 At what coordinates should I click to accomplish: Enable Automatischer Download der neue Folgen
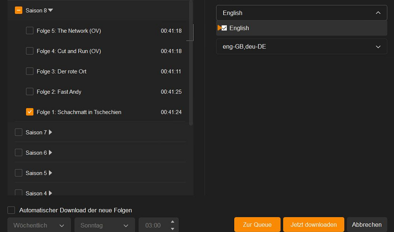[x=11, y=210]
